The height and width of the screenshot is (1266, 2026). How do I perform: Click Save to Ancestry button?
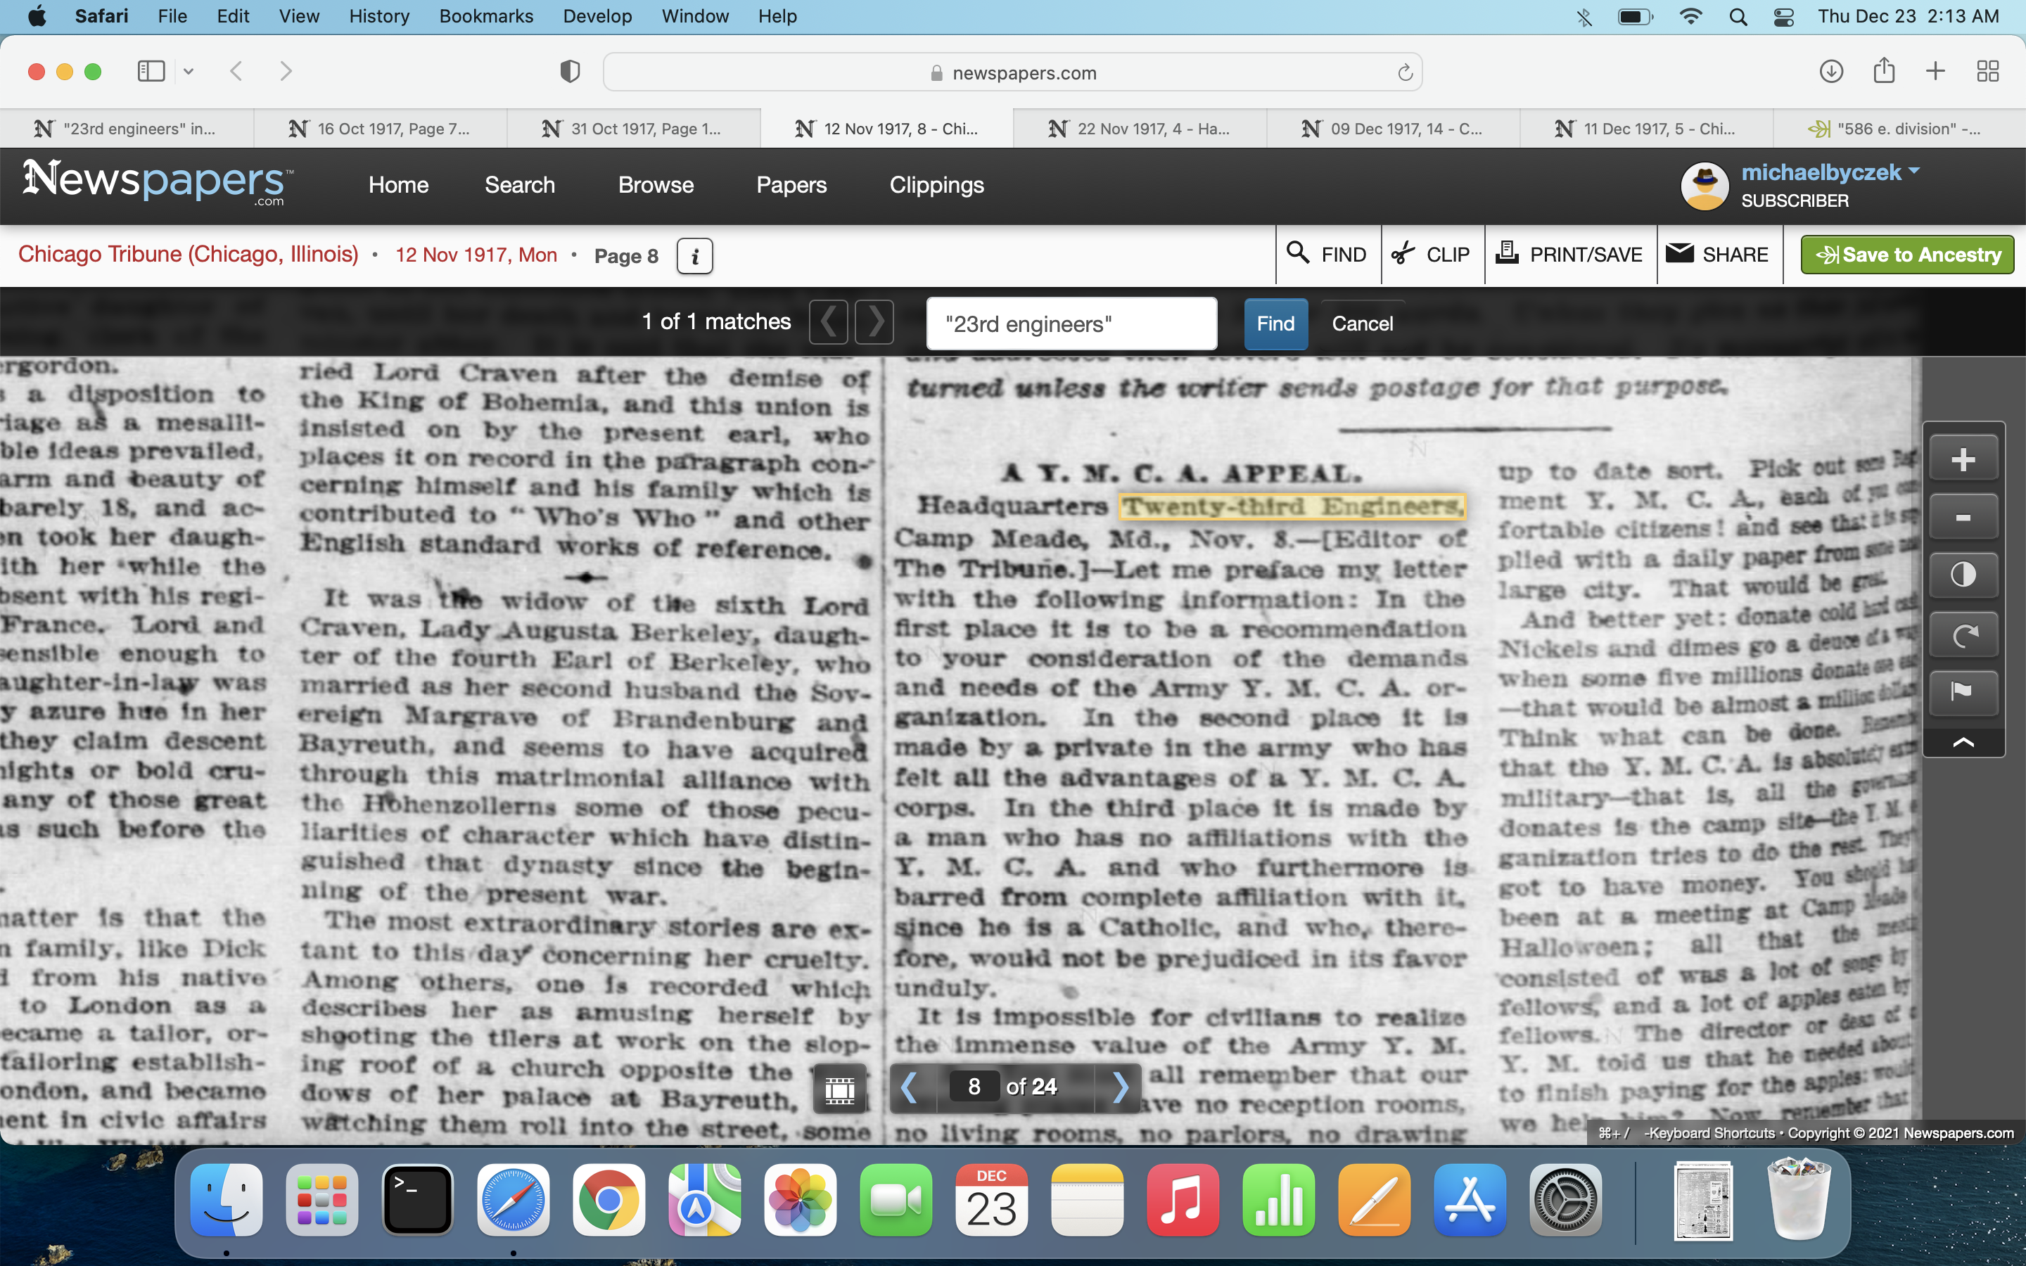click(x=1907, y=255)
